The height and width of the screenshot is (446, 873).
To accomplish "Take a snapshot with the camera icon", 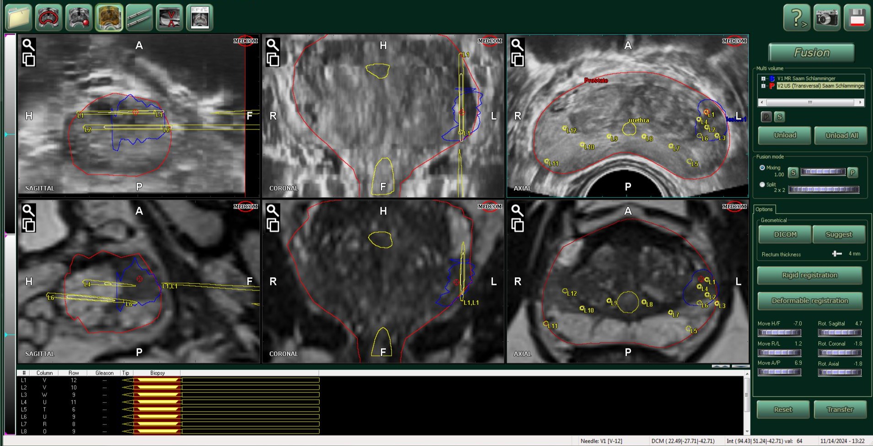I will pos(827,18).
